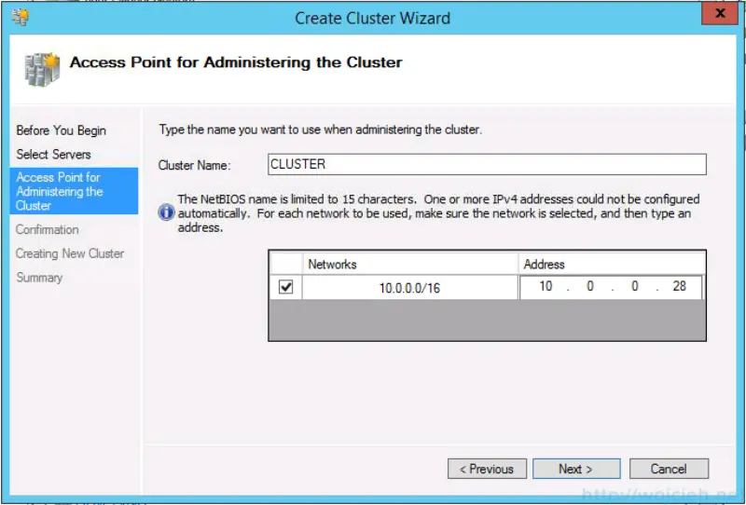Close the Create Cluster Wizard window

coord(718,16)
